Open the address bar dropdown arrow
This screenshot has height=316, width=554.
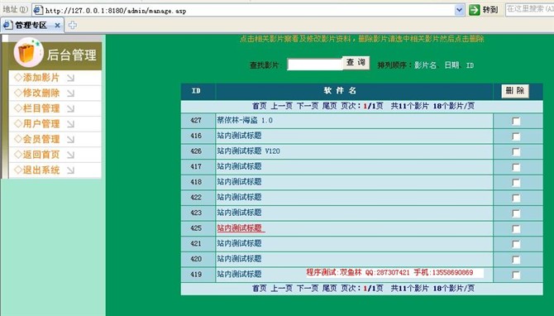(x=459, y=10)
